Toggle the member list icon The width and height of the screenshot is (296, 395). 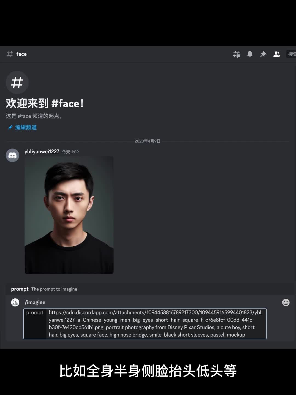click(277, 54)
